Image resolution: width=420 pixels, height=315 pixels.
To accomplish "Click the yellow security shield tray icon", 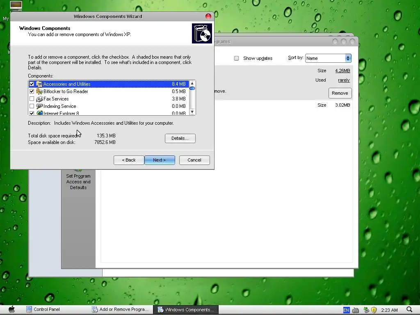I will pos(374,310).
